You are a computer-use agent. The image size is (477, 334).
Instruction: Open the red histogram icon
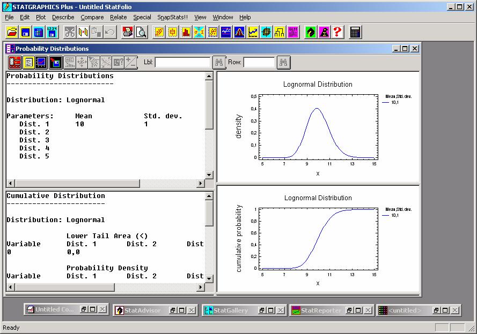(x=186, y=32)
